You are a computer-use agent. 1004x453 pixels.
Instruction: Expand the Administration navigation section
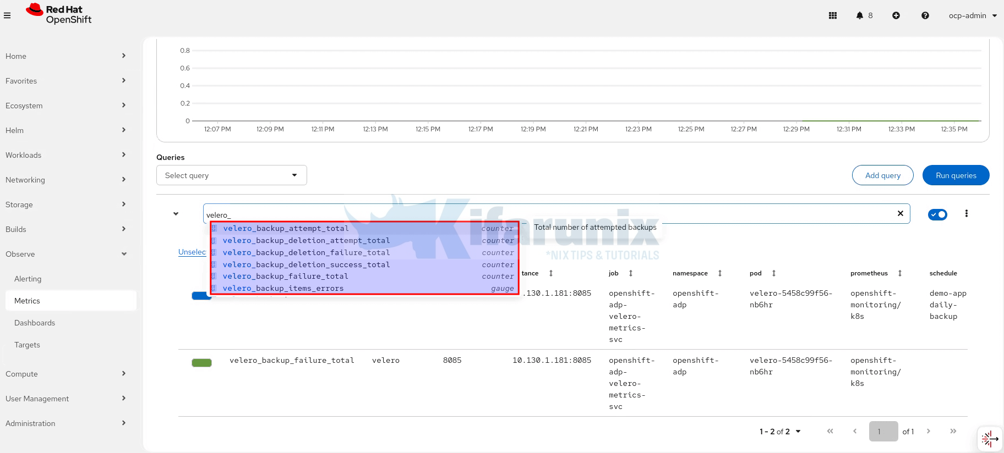click(66, 423)
